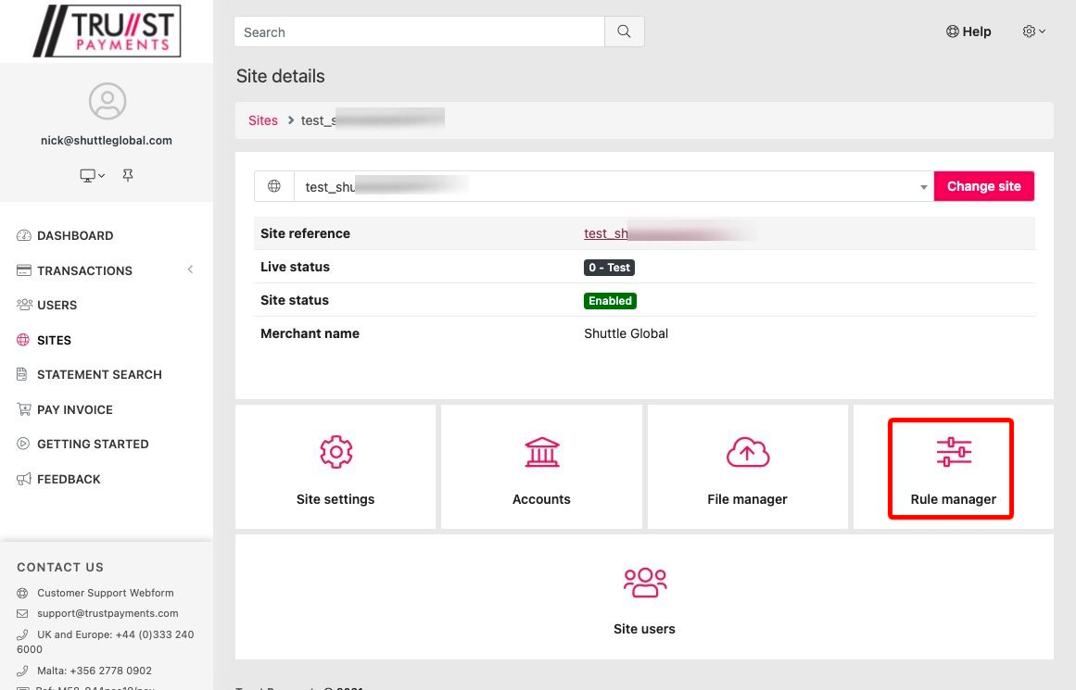Open the Site settings tile label
The image size is (1076, 690).
tap(335, 499)
